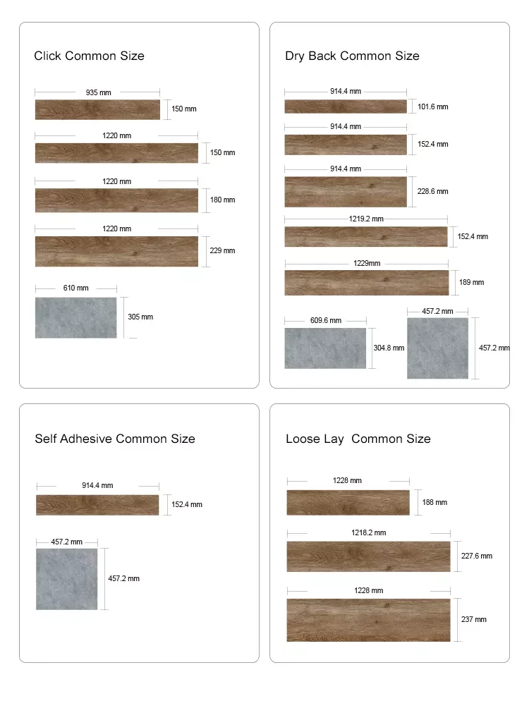Screen dimensions: 529x701
Task: Click the Loose Lay Common Size heading
Action: pyautogui.click(x=358, y=439)
